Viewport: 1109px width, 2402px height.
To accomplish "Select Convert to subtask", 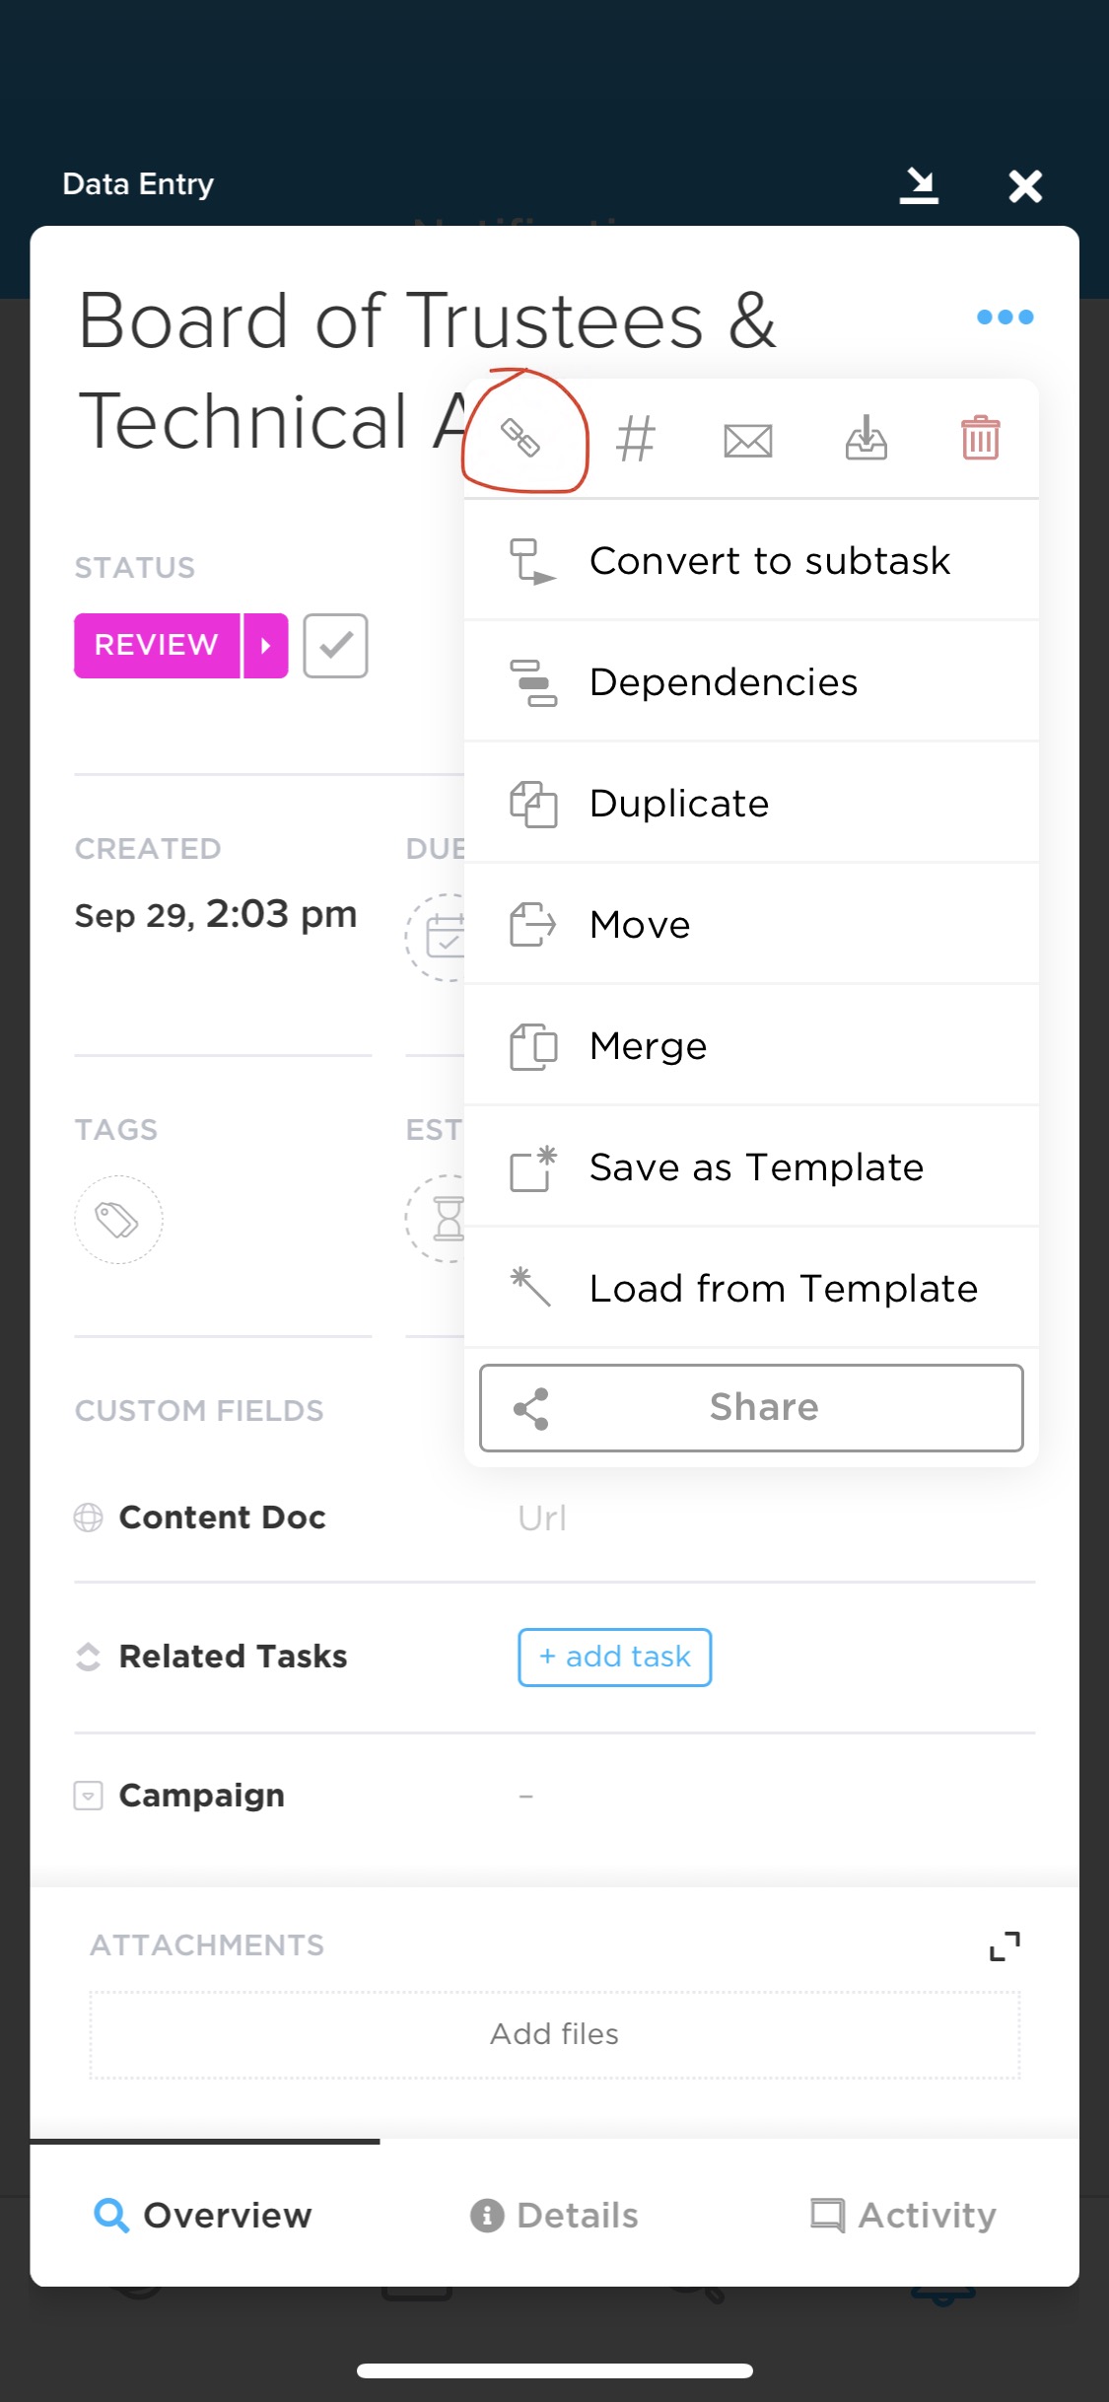I will coord(751,561).
